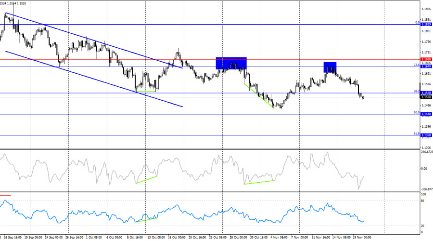Click the 1 Oct 08:00 time label

[94, 238]
